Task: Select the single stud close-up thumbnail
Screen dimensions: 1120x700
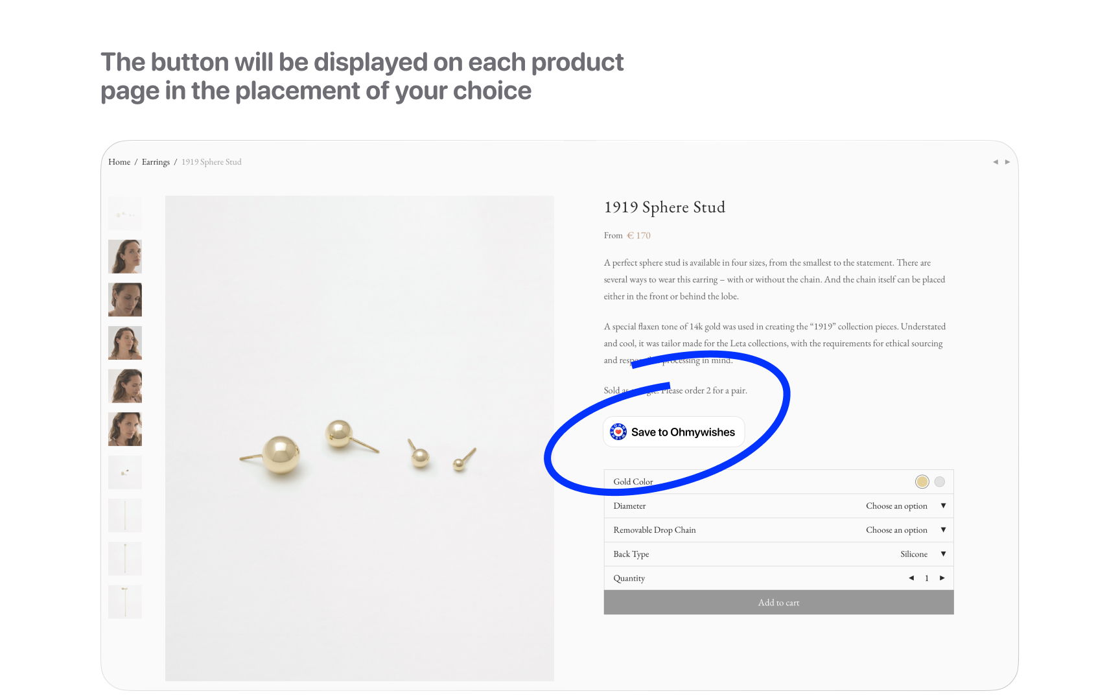Action: (124, 472)
